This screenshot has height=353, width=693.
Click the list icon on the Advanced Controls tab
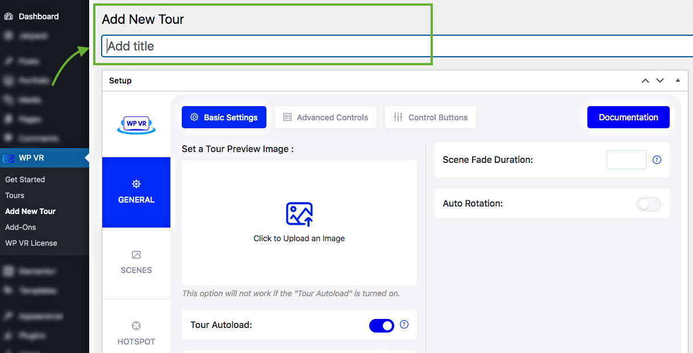(287, 117)
